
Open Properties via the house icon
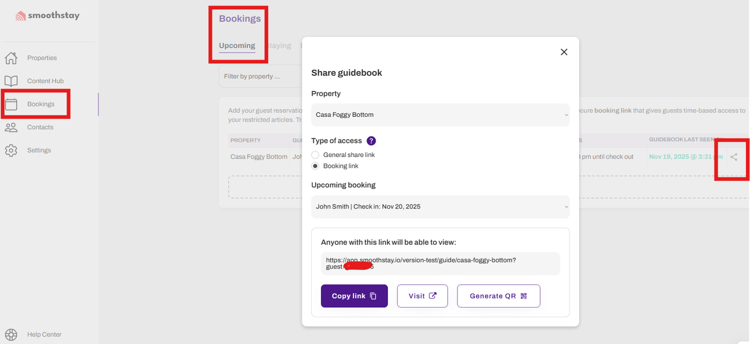point(11,58)
